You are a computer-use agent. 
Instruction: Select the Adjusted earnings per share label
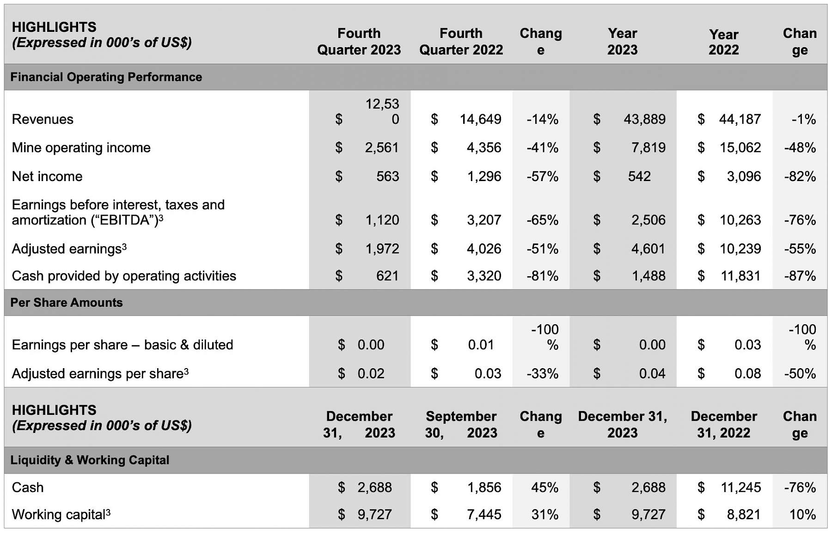coord(100,373)
